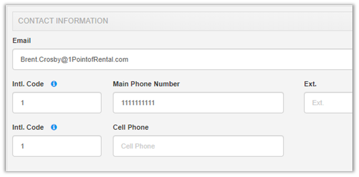Image resolution: width=359 pixels, height=177 pixels.
Task: Click info icon beside Cell Phone Intl. Code
Action: tap(54, 127)
